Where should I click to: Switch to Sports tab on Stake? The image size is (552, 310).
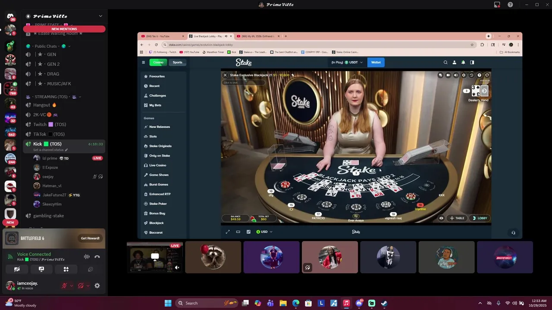click(177, 62)
